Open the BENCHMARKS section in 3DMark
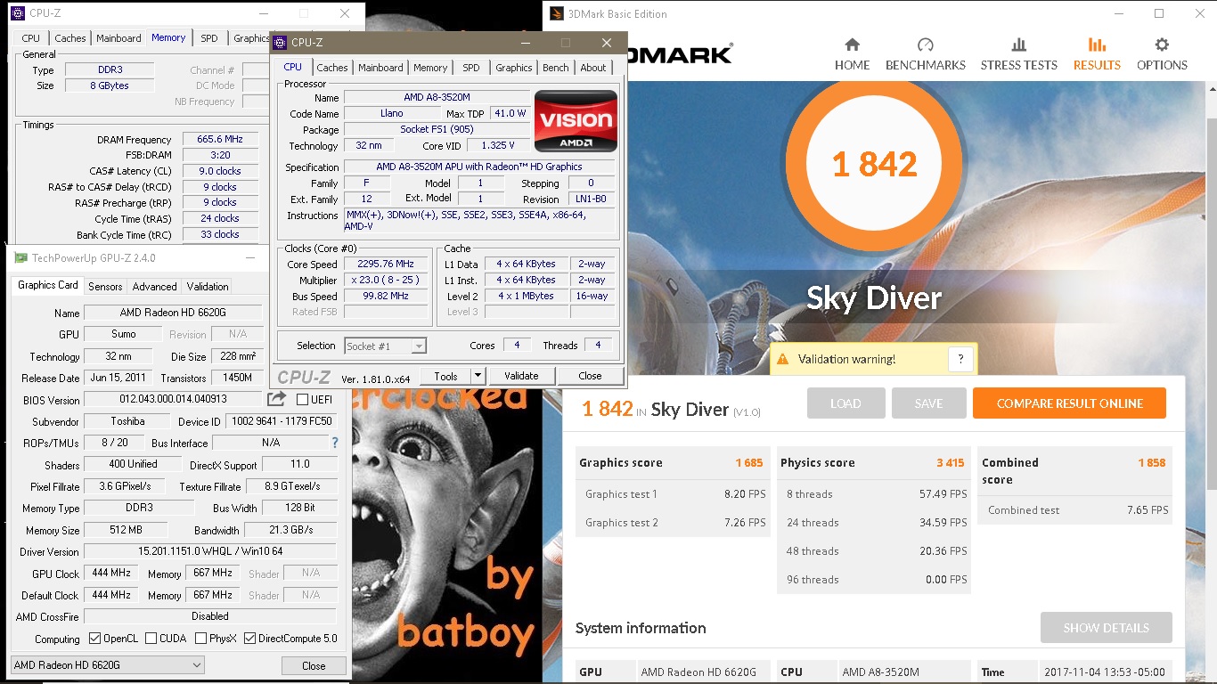 (x=925, y=54)
